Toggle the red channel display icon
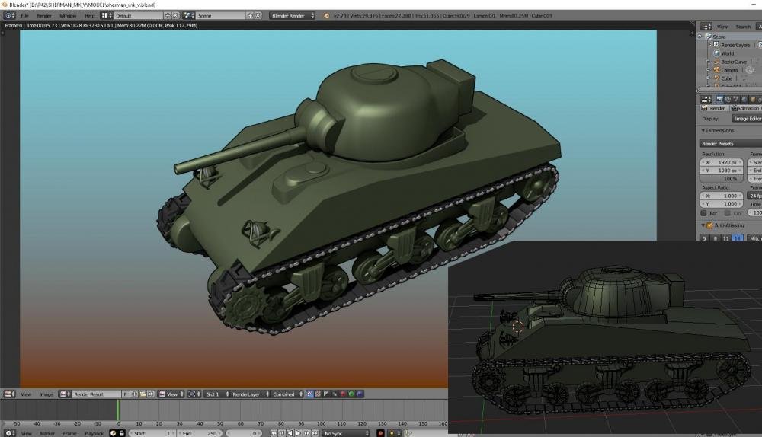The image size is (762, 437). pos(343,394)
